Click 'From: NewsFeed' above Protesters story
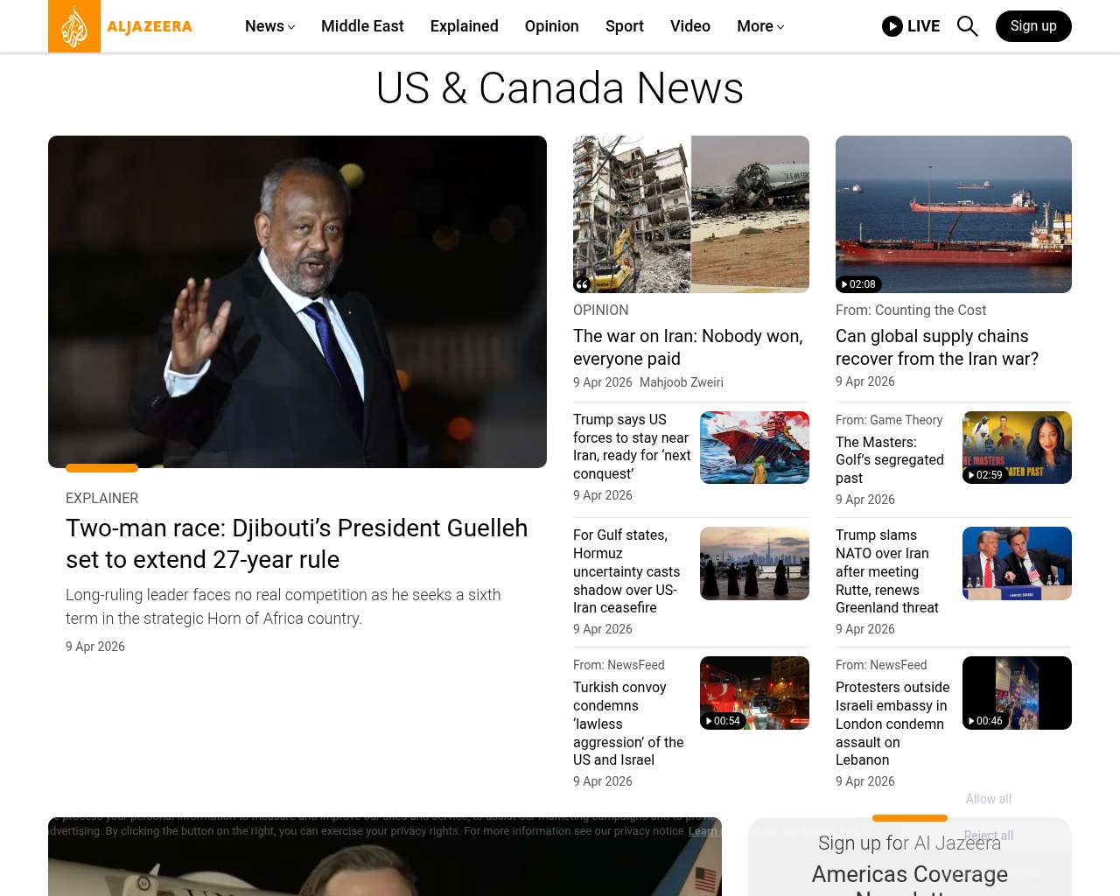This screenshot has width=1120, height=896. [881, 665]
